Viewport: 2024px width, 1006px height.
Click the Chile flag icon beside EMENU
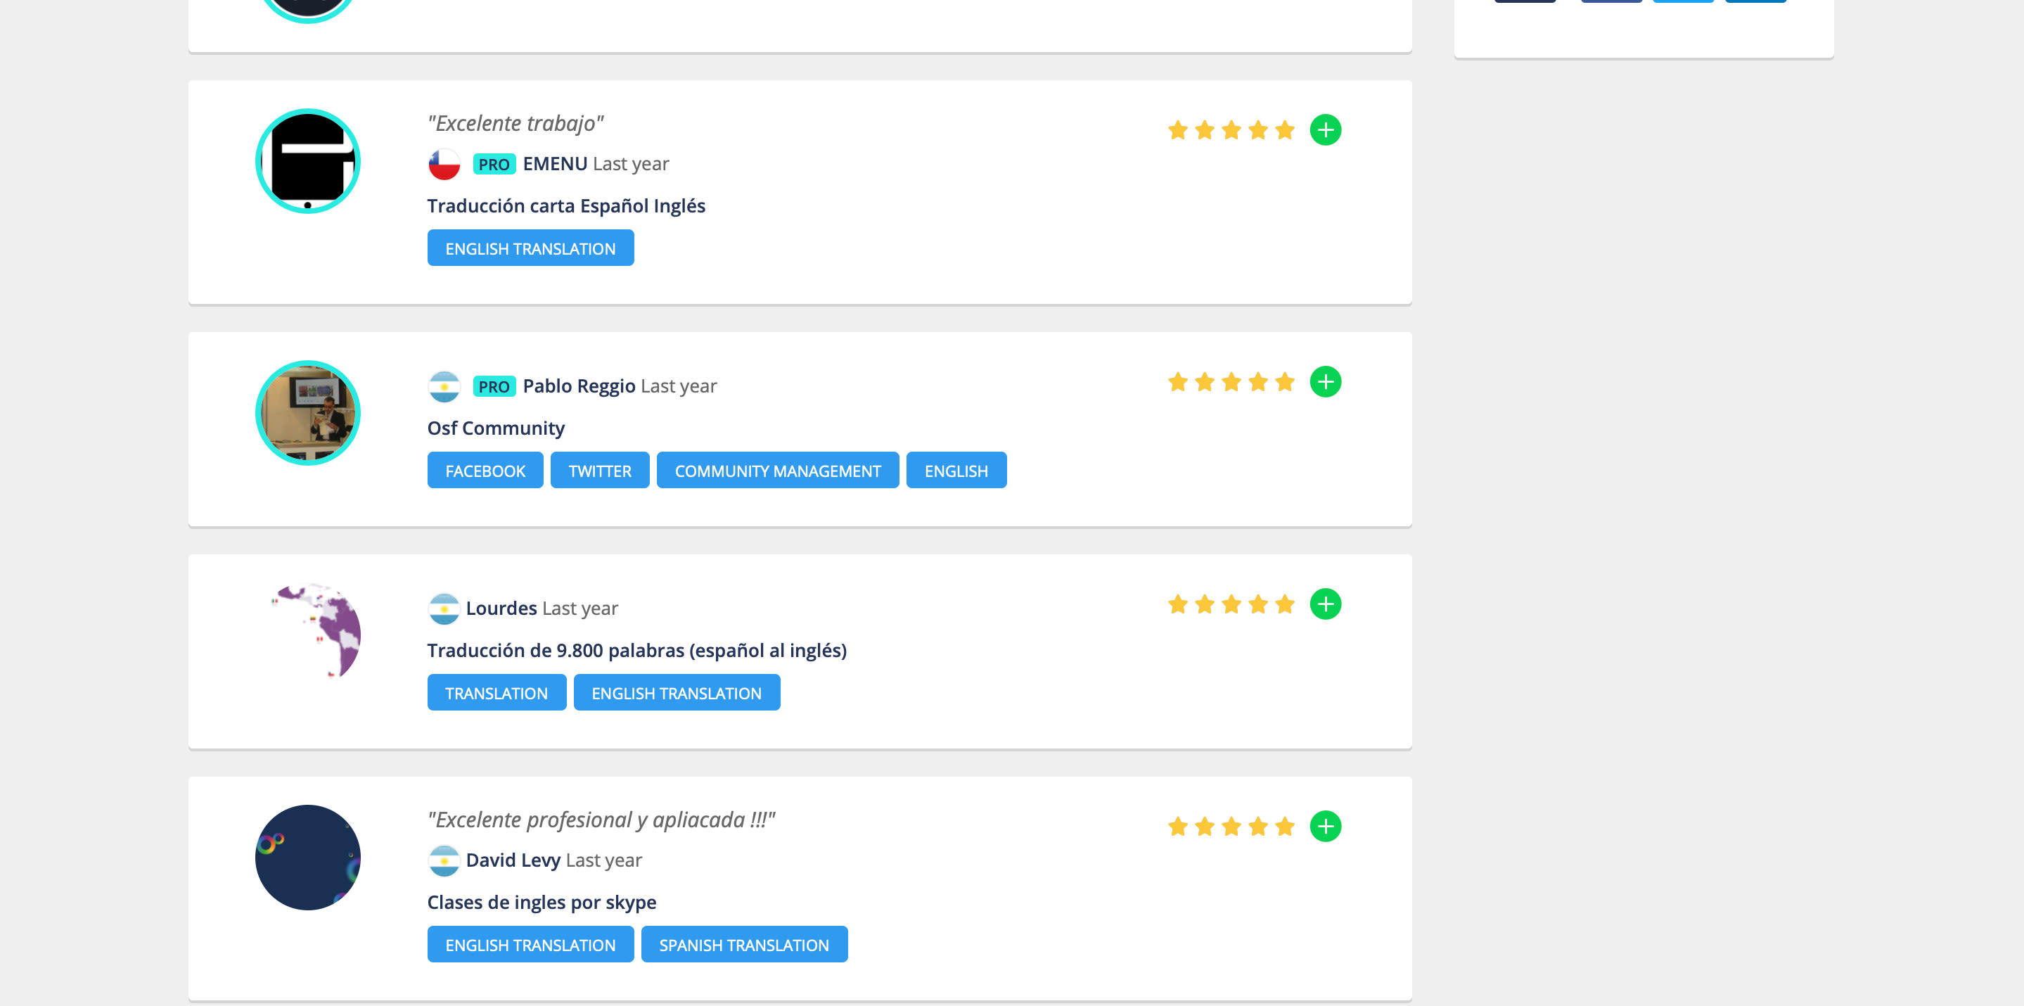(x=444, y=164)
